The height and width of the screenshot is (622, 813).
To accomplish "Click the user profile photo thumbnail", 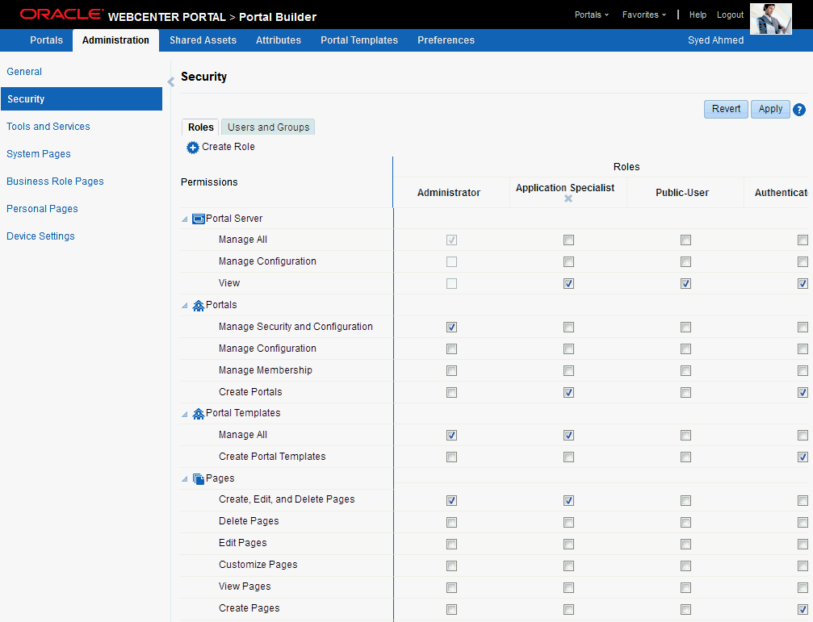I will [771, 19].
